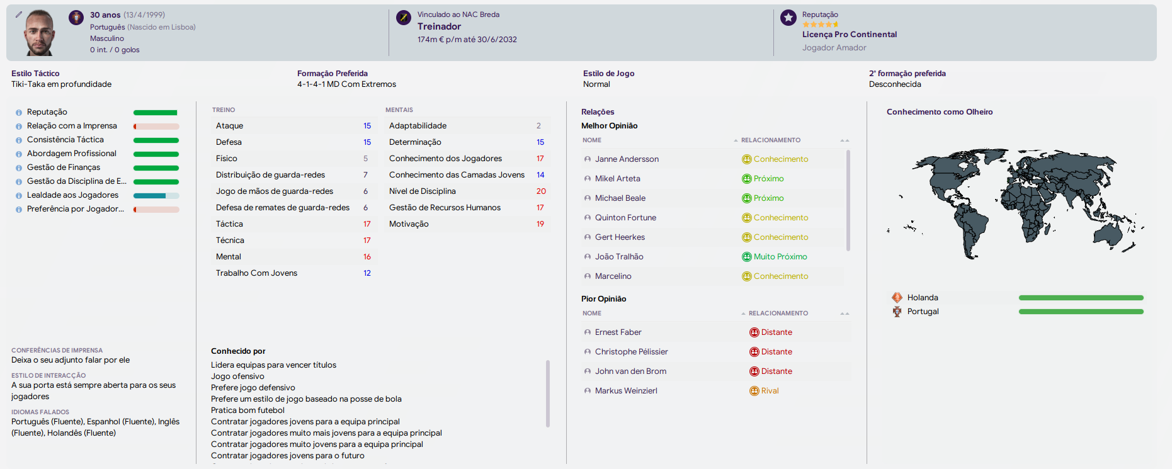The height and width of the screenshot is (469, 1172).
Task: Click the Lealdade aos Jogadores progress bar
Action: [156, 196]
